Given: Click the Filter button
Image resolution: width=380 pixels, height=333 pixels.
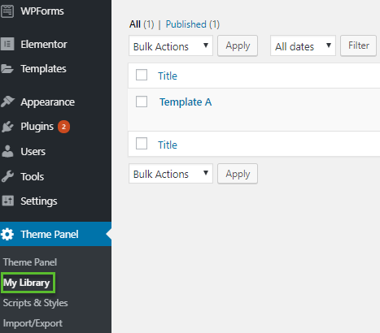Looking at the screenshot, I should (x=359, y=45).
